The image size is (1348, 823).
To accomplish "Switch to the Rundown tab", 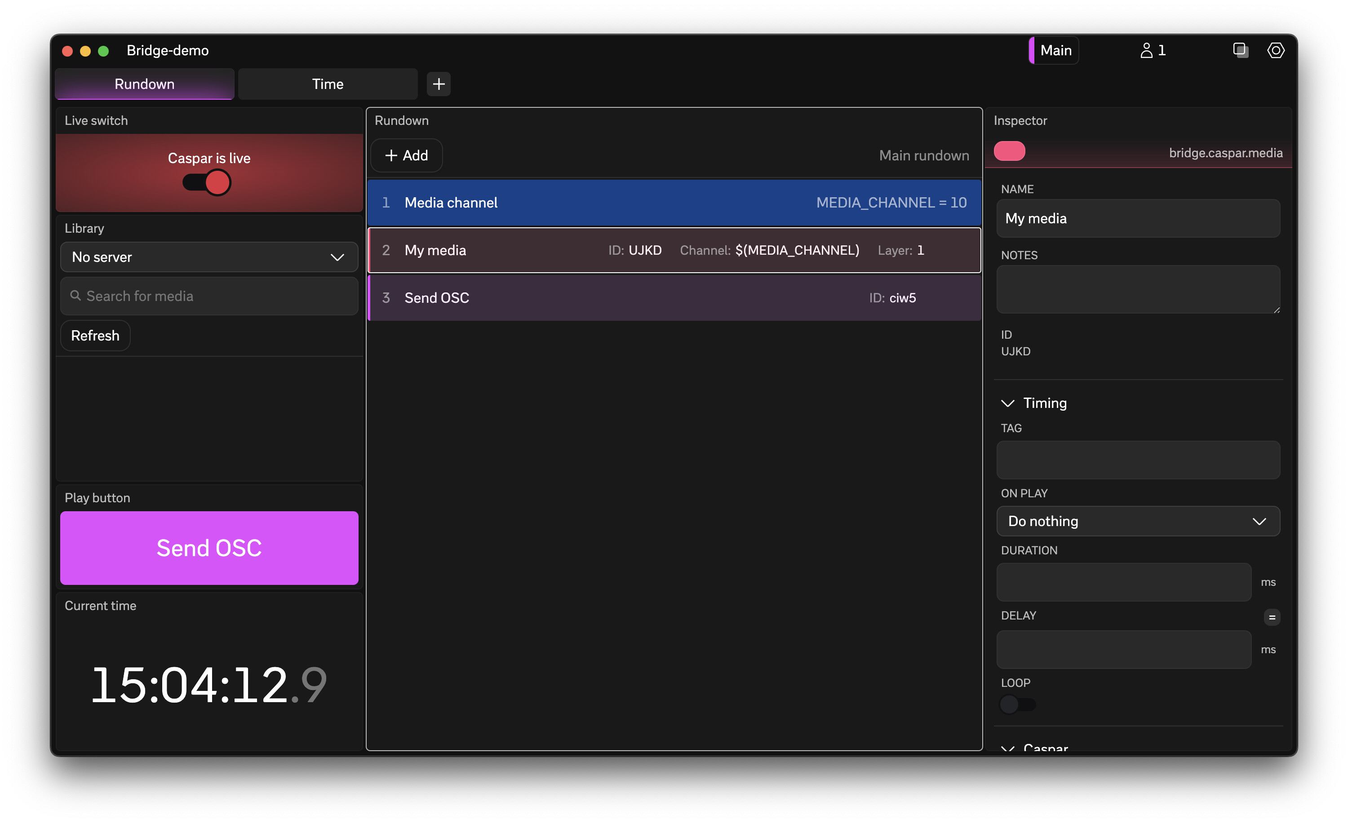I will coord(144,84).
